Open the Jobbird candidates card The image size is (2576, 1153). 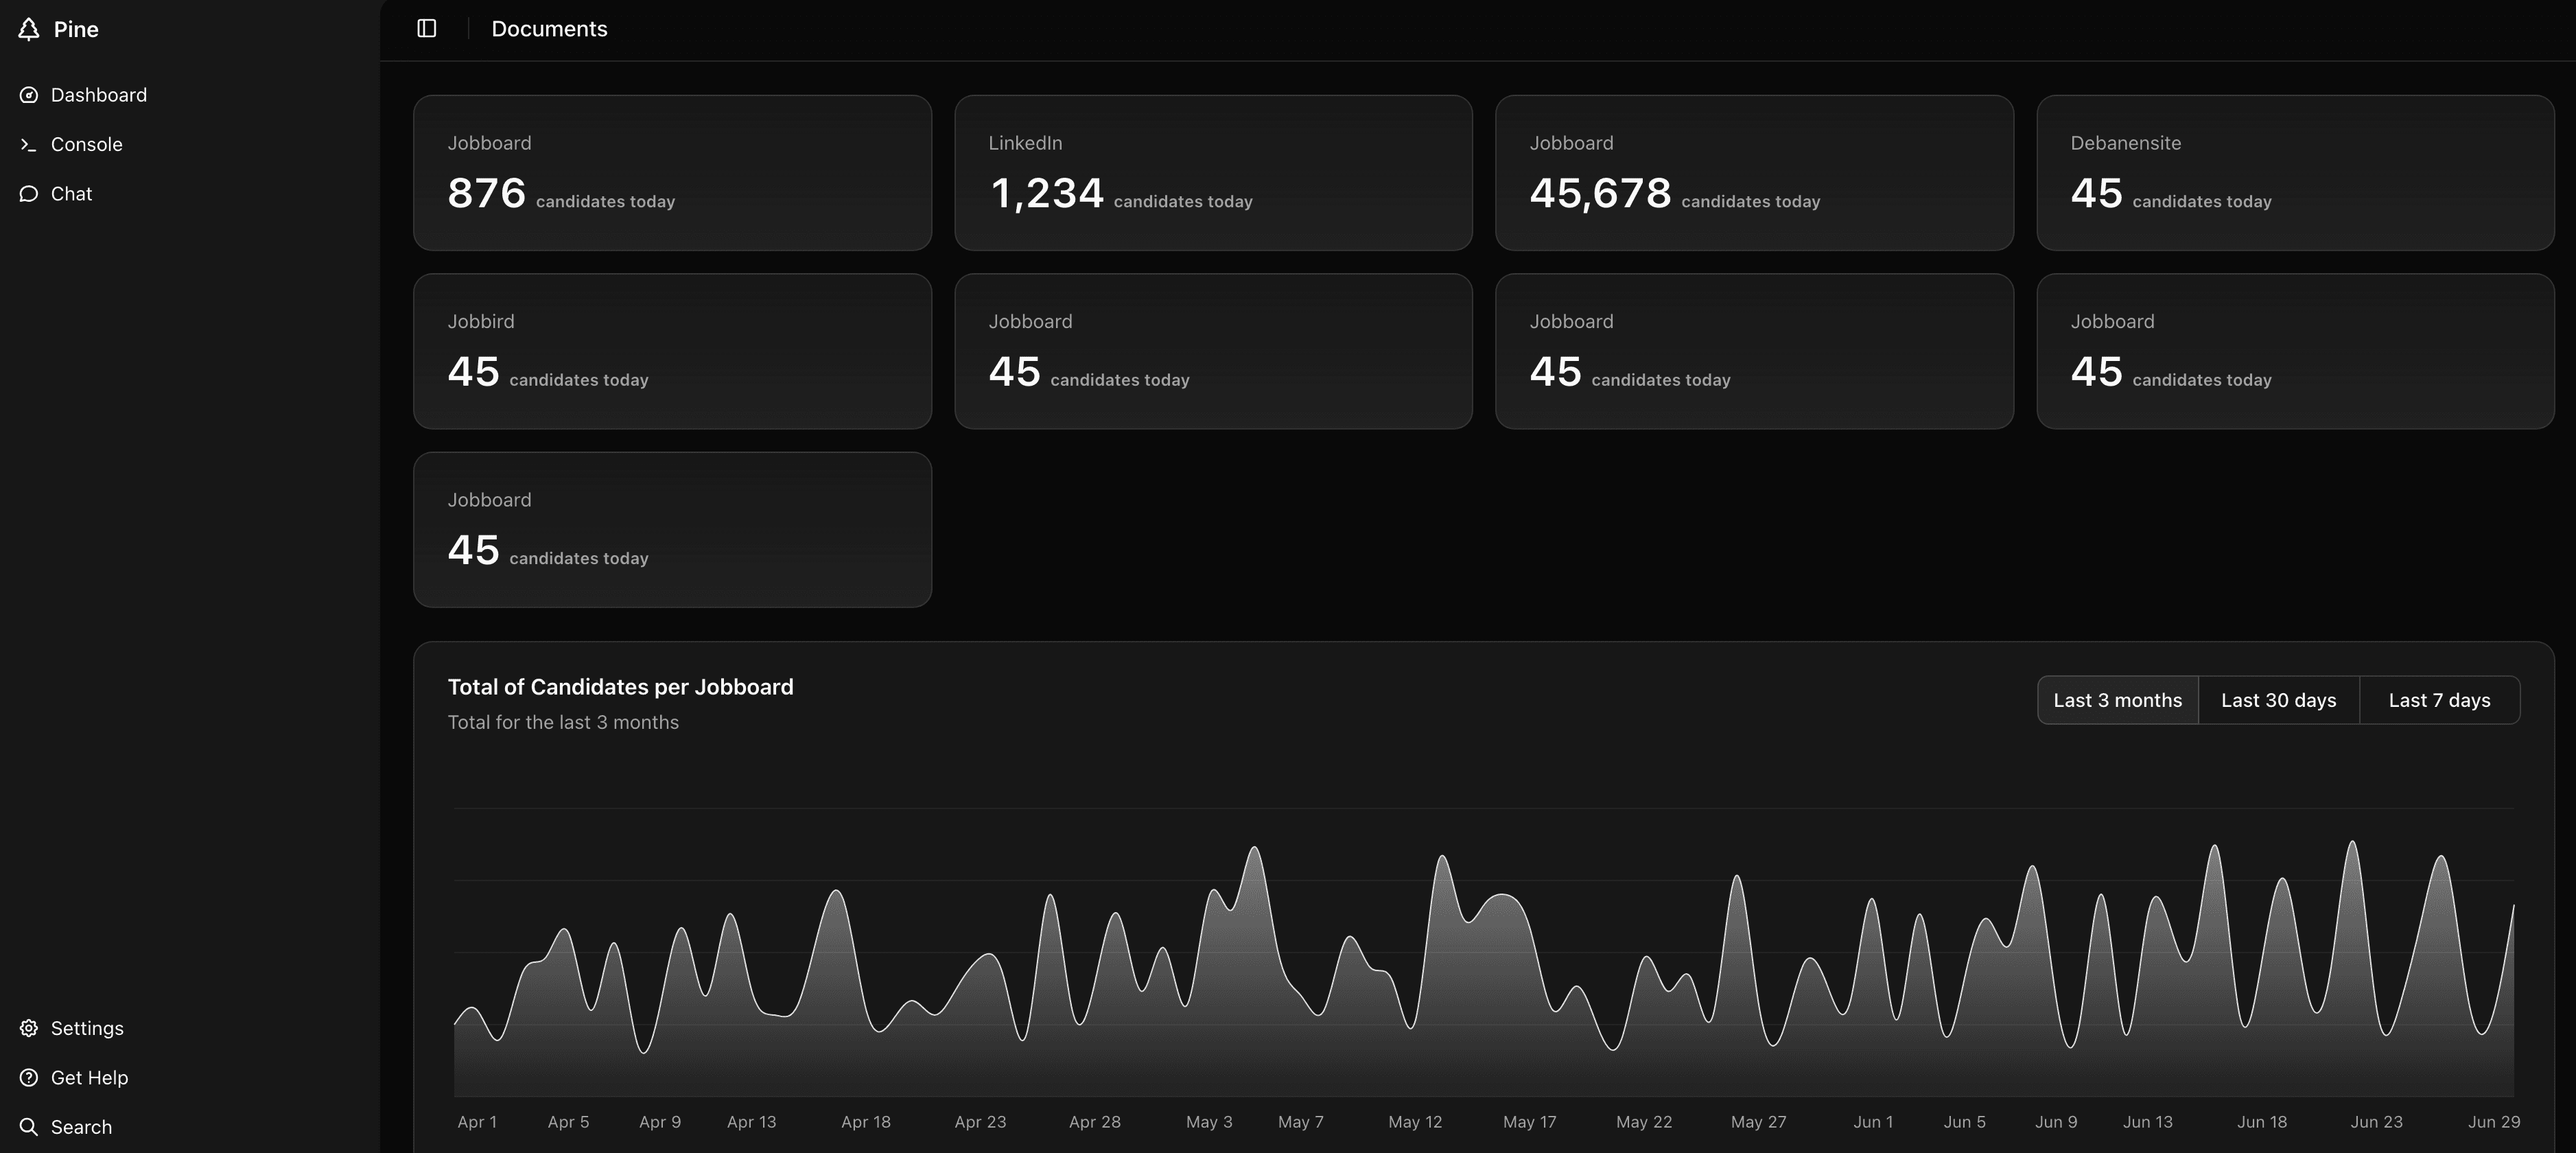click(x=672, y=351)
